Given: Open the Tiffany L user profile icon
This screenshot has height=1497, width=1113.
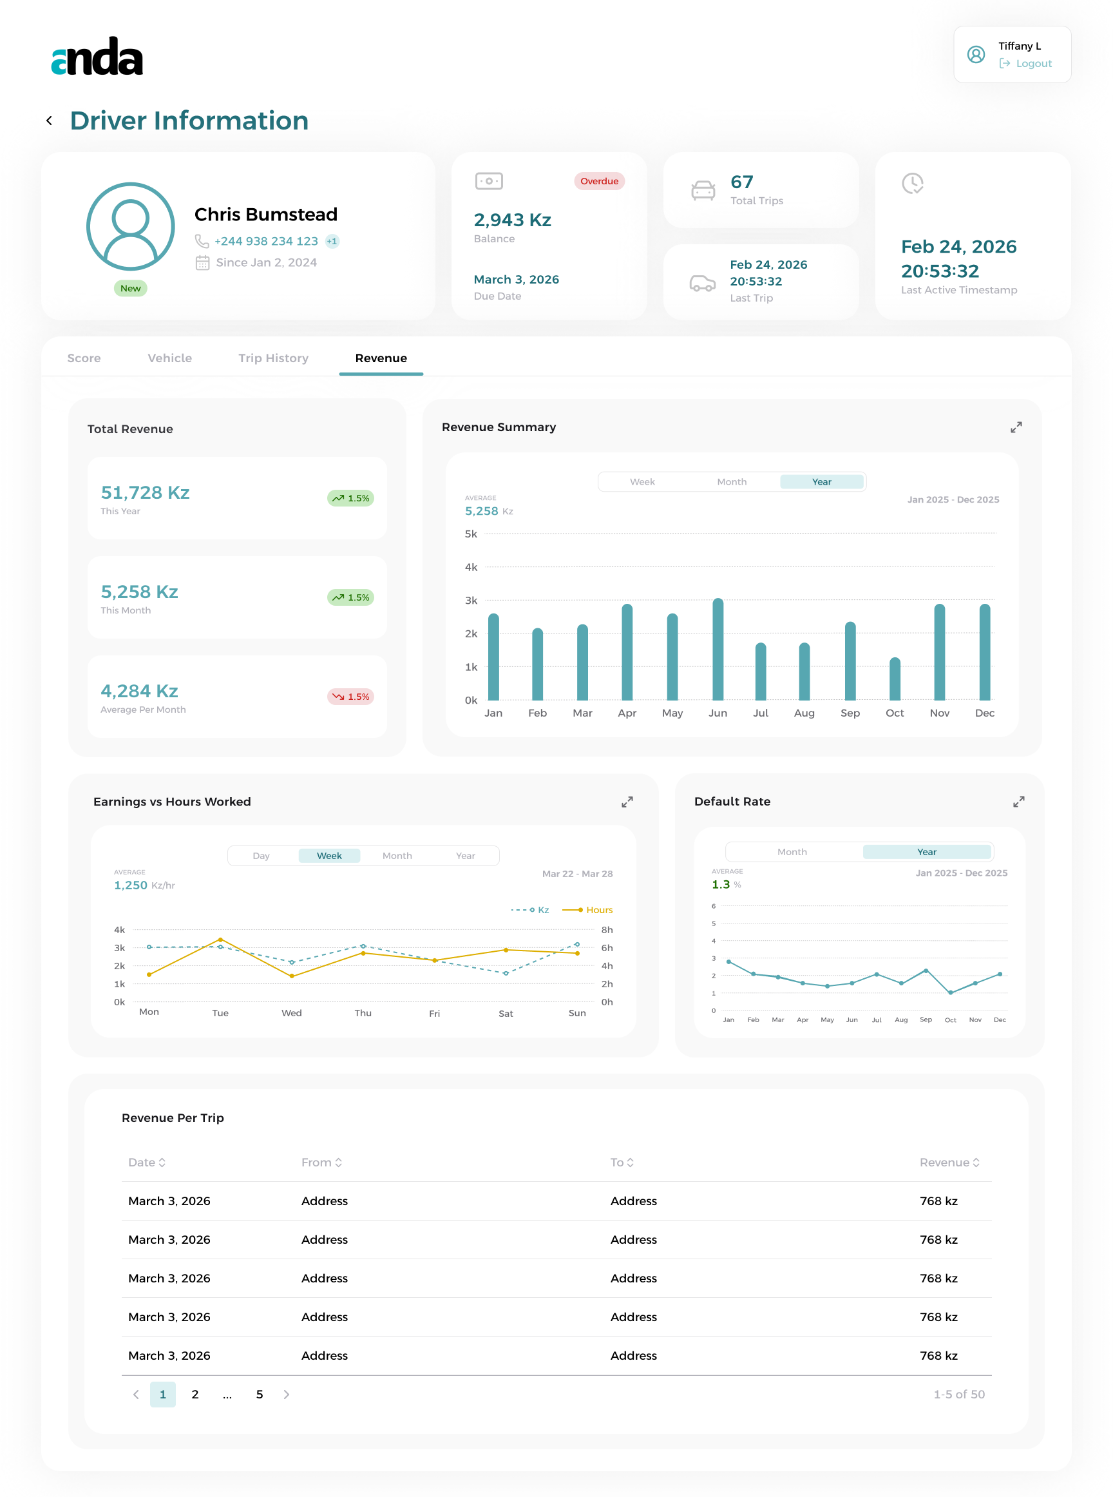Looking at the screenshot, I should (x=976, y=55).
